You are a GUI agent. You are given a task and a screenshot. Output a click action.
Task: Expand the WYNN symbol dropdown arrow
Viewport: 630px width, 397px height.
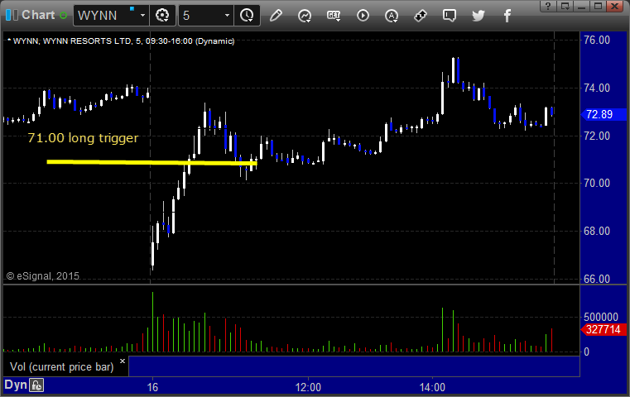[142, 16]
